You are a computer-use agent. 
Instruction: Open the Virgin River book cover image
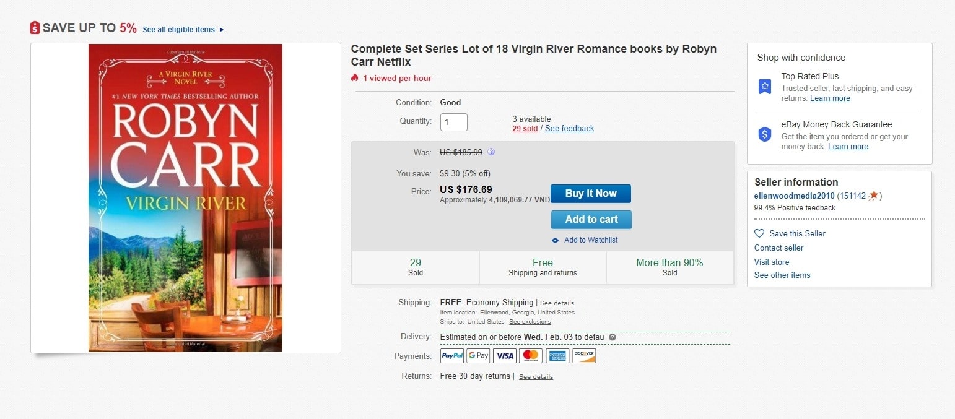pos(185,198)
